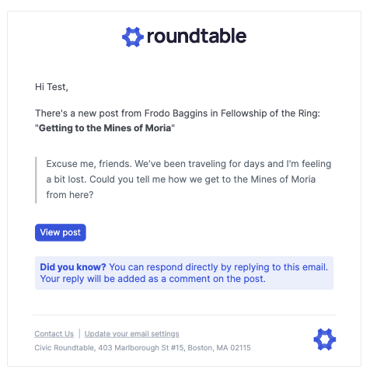Click the vertical separator between footer links
The height and width of the screenshot is (376, 370).
(79, 333)
